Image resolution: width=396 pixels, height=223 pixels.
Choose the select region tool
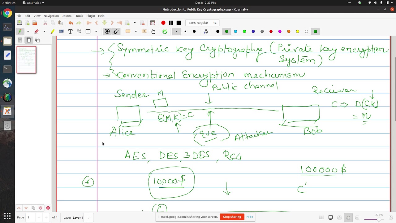128,31
